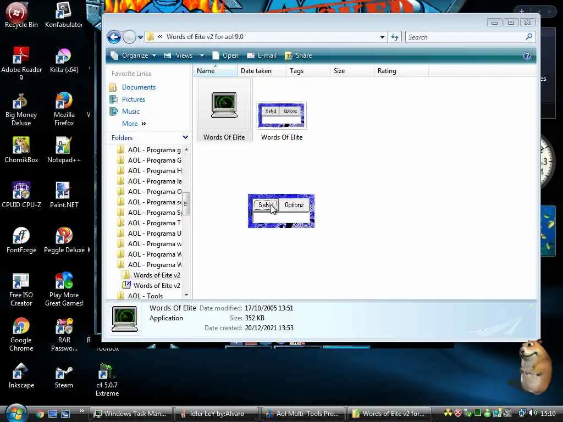Switch to Windows Task Manager taskbar button
Viewport: 563px width, 422px height.
[x=131, y=414]
